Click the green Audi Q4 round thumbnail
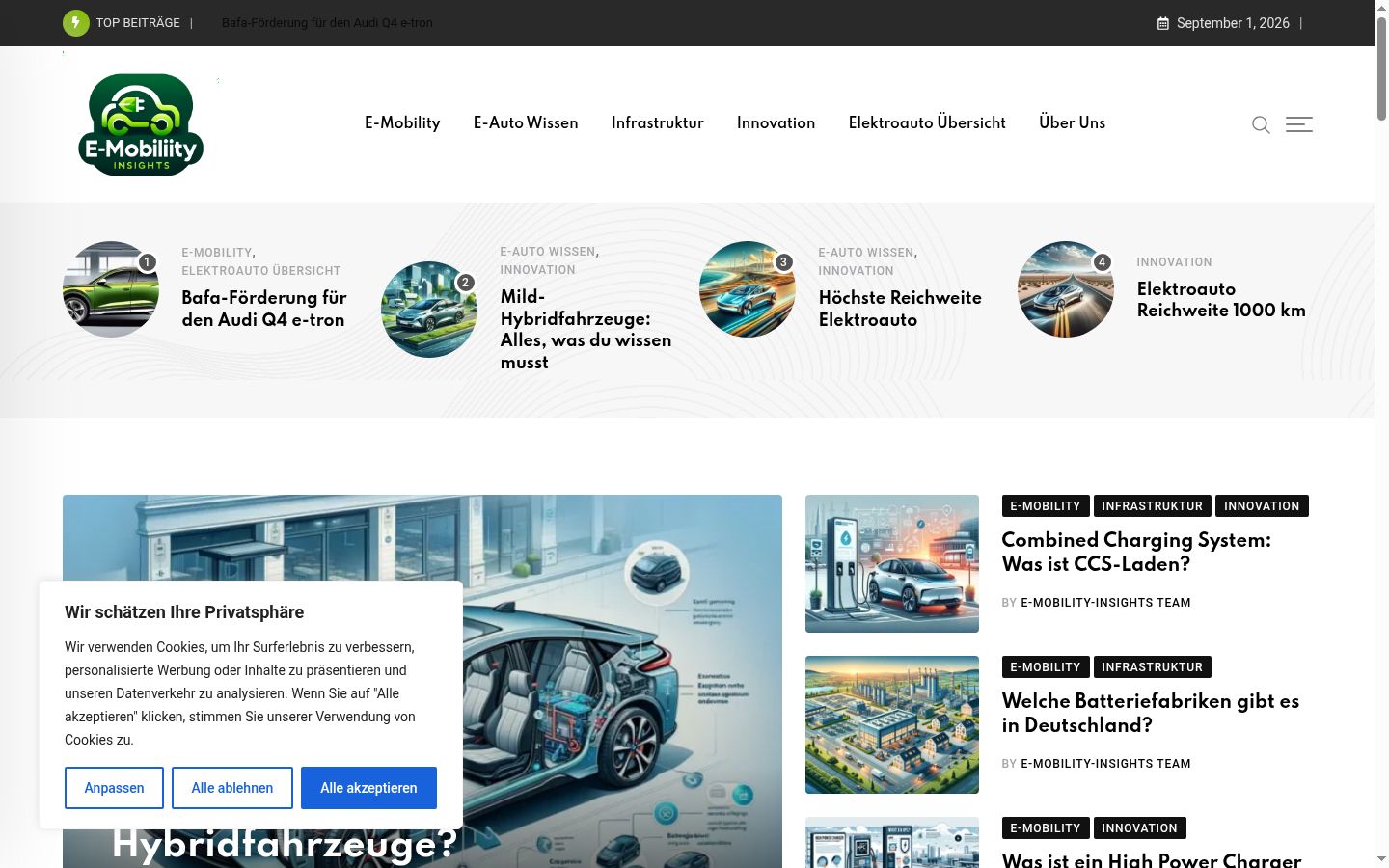 (x=111, y=289)
